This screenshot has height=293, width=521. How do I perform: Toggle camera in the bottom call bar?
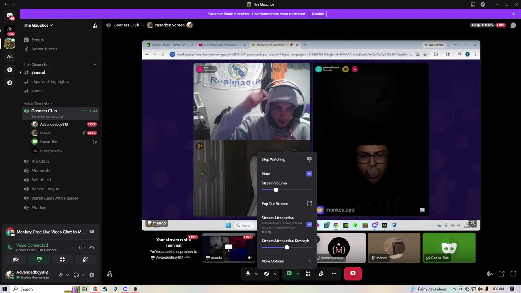coord(267,274)
